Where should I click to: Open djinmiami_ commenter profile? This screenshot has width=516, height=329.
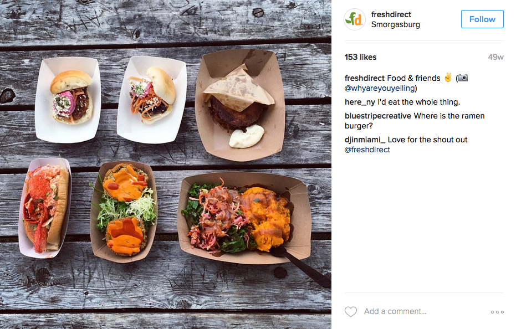click(x=365, y=140)
